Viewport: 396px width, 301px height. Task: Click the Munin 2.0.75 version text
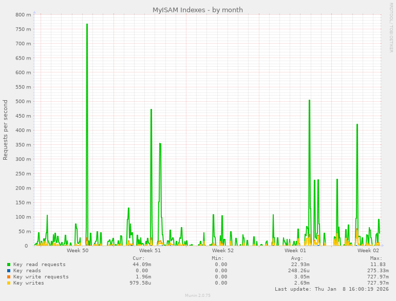point(198,295)
